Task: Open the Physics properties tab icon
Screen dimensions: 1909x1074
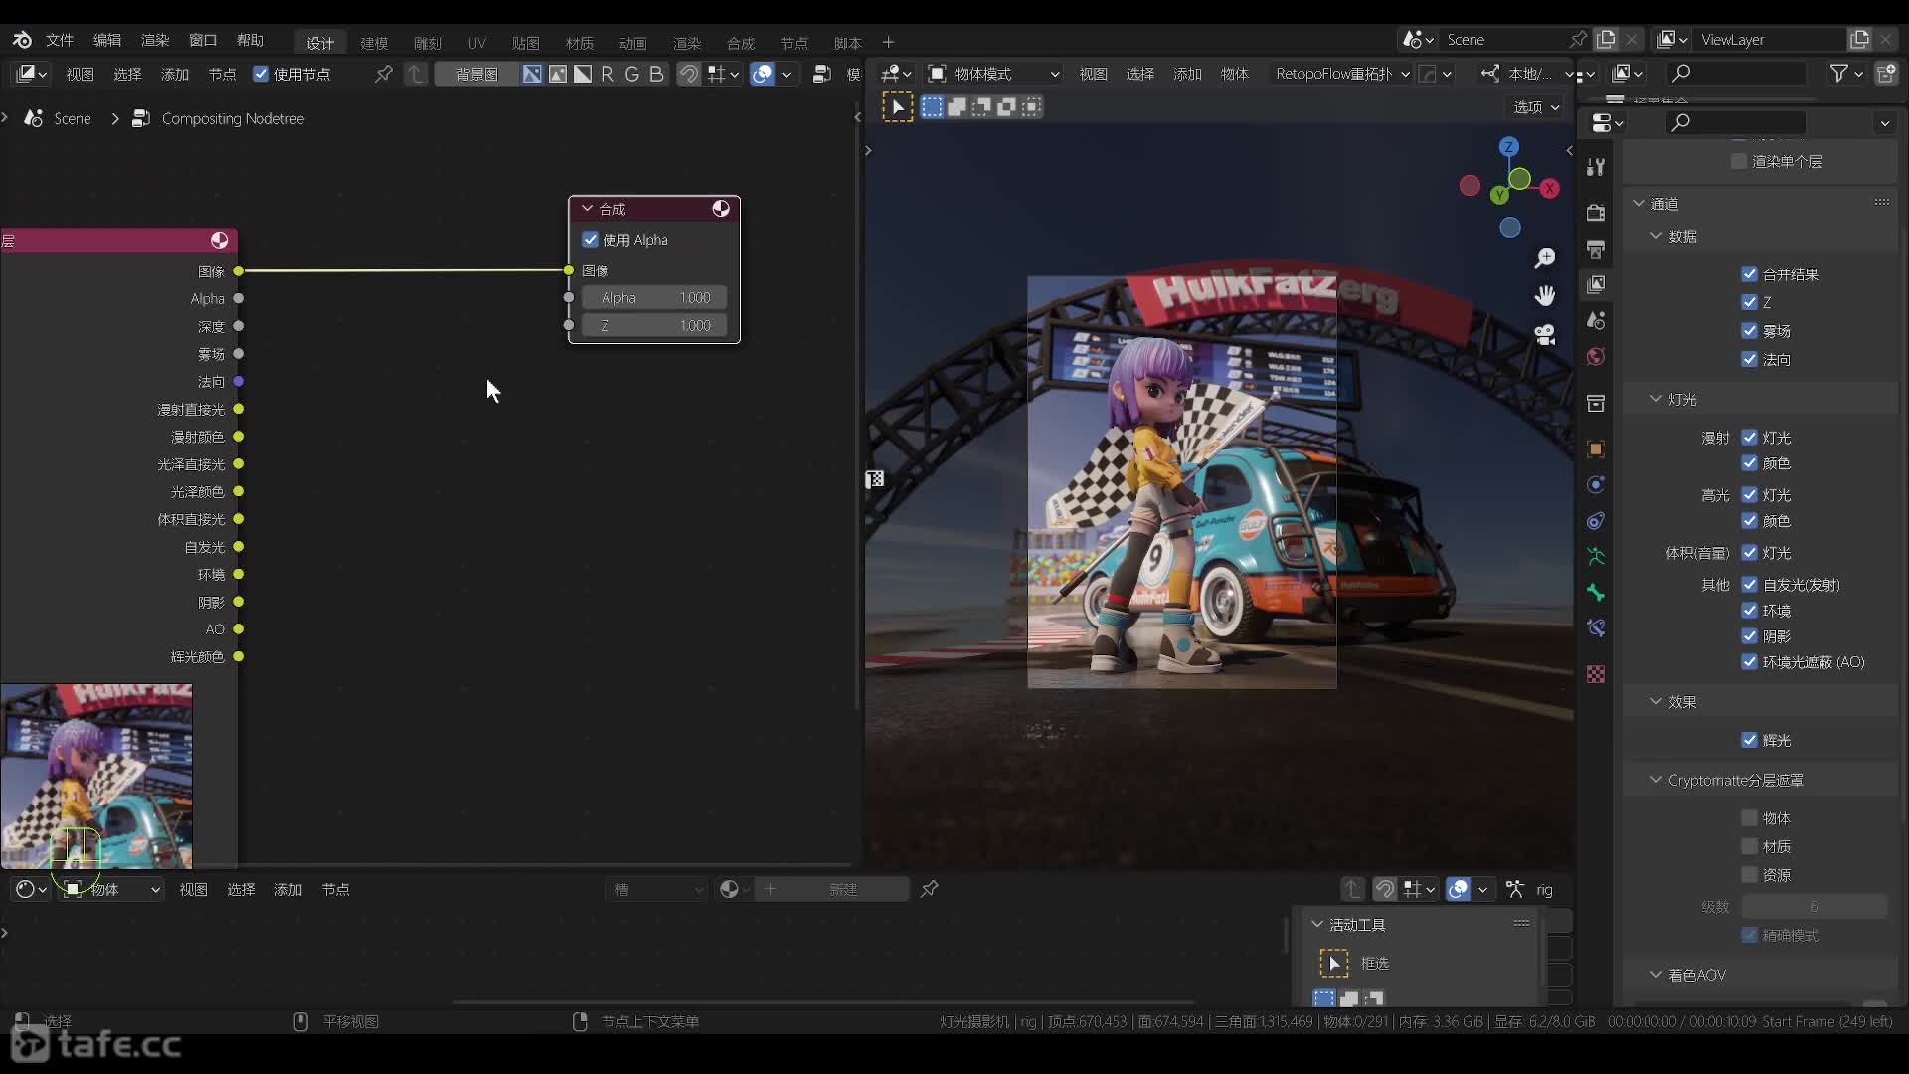Action: click(x=1596, y=485)
